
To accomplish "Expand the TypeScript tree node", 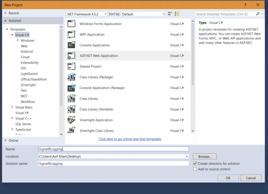I will pos(12,129).
